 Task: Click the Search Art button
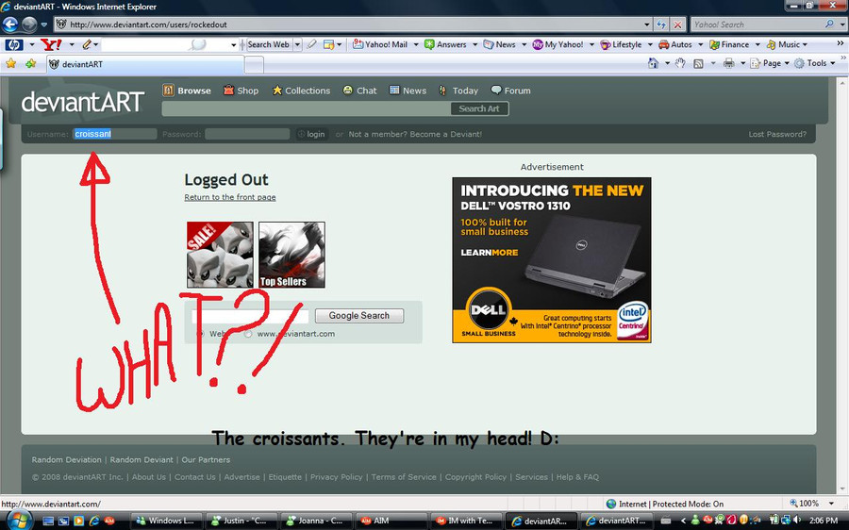pos(479,108)
